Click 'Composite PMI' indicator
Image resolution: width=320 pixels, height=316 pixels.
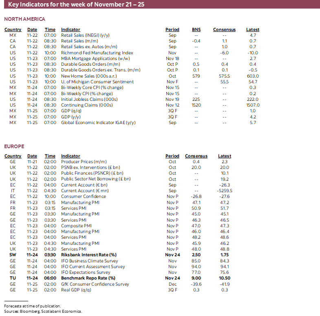coord(76,226)
